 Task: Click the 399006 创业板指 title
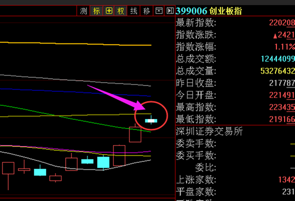[x=209, y=11]
